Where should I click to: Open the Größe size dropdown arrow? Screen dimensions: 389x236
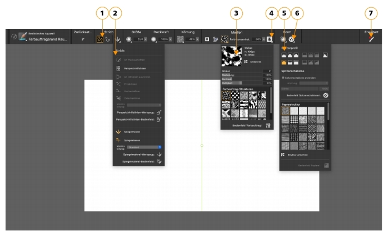tap(146, 40)
